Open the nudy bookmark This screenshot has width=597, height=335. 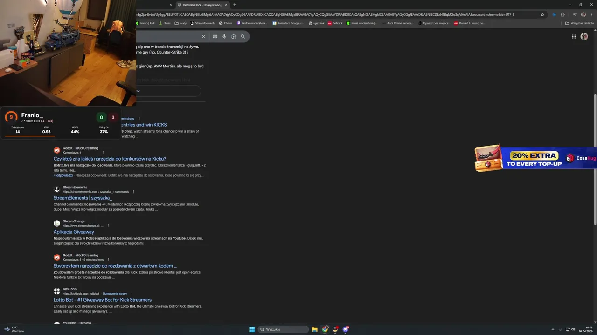tap(180, 23)
